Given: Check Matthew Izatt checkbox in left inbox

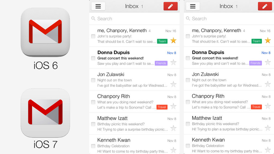Looking at the screenshot, I should click(x=93, y=124).
